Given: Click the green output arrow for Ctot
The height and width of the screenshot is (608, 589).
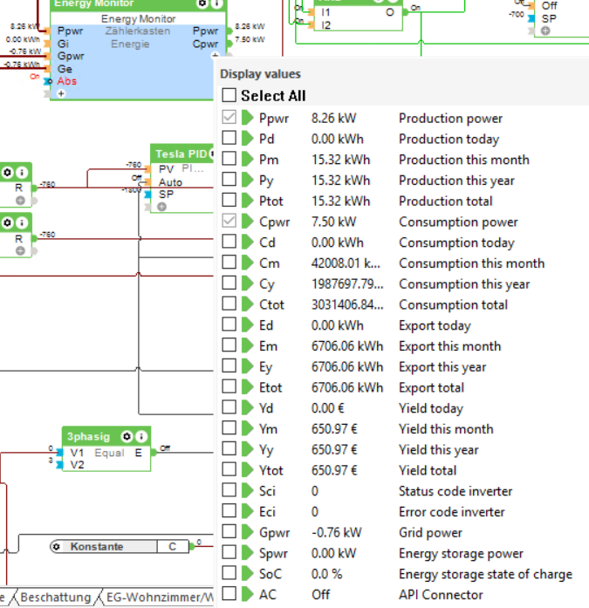Looking at the screenshot, I should click(247, 304).
